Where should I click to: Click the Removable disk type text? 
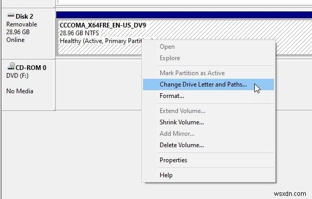coord(22,24)
